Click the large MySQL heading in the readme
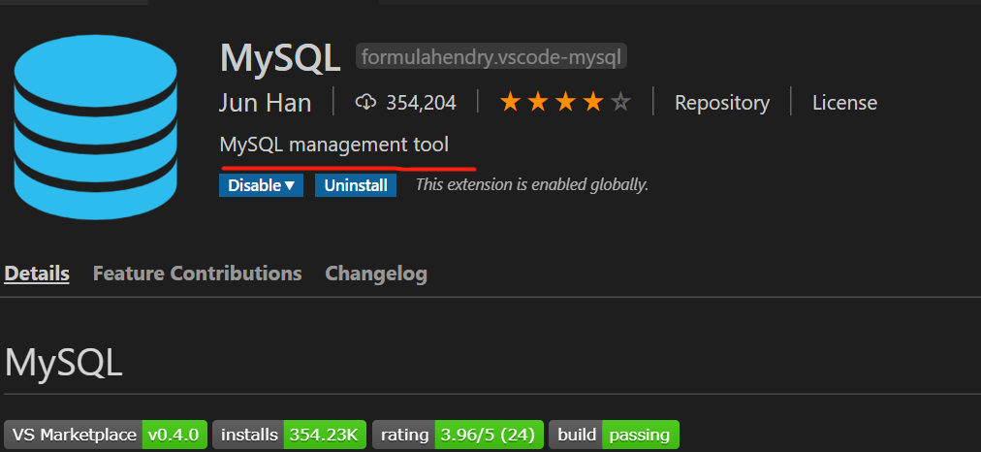The height and width of the screenshot is (452, 981). 64,363
